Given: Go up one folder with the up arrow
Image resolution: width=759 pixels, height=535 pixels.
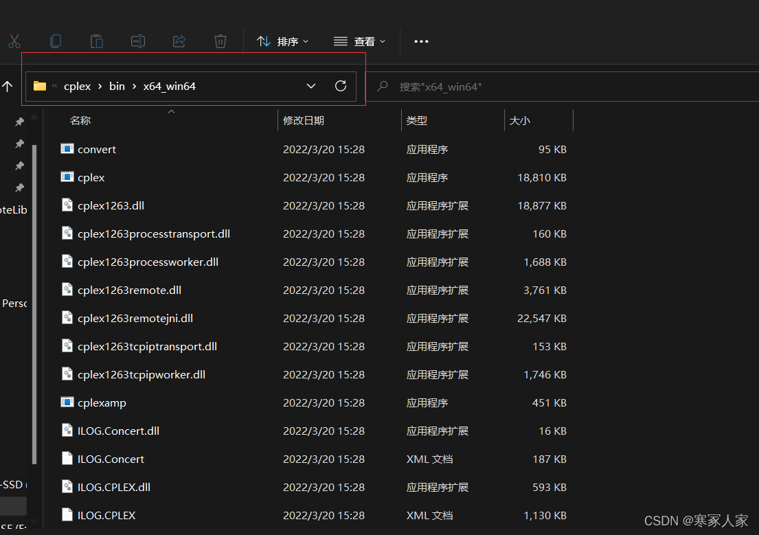Looking at the screenshot, I should pyautogui.click(x=8, y=87).
